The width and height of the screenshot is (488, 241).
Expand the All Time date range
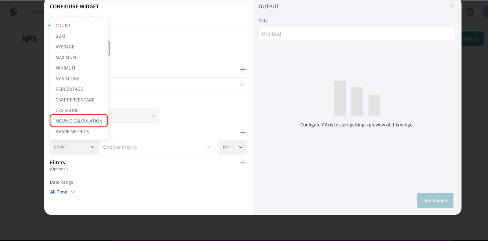point(63,192)
